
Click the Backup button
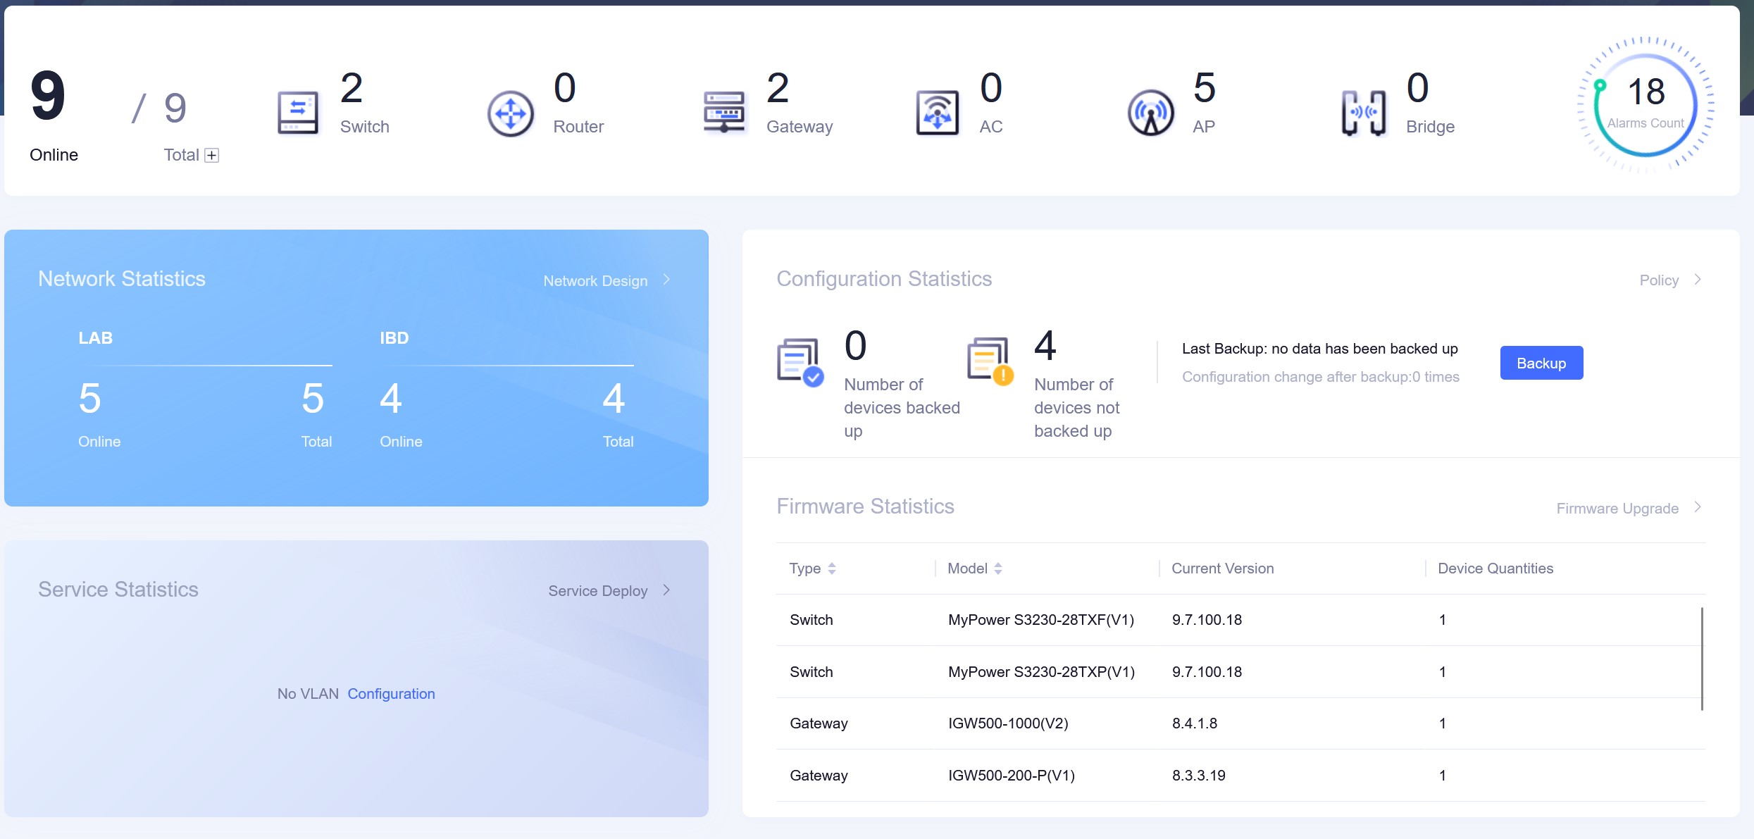[1541, 363]
